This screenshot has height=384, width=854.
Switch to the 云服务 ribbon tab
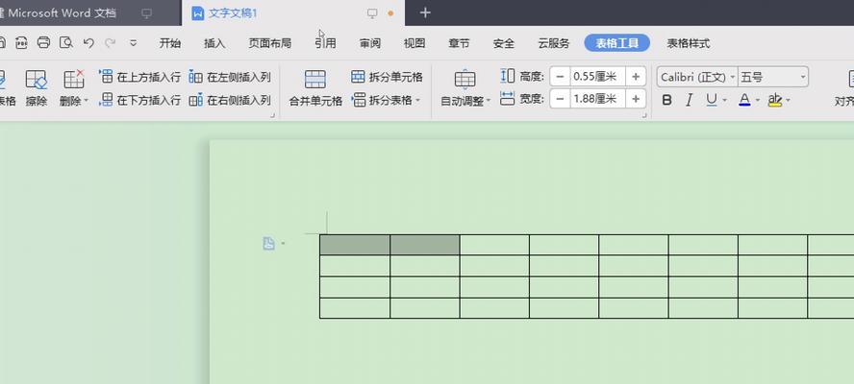coord(554,43)
